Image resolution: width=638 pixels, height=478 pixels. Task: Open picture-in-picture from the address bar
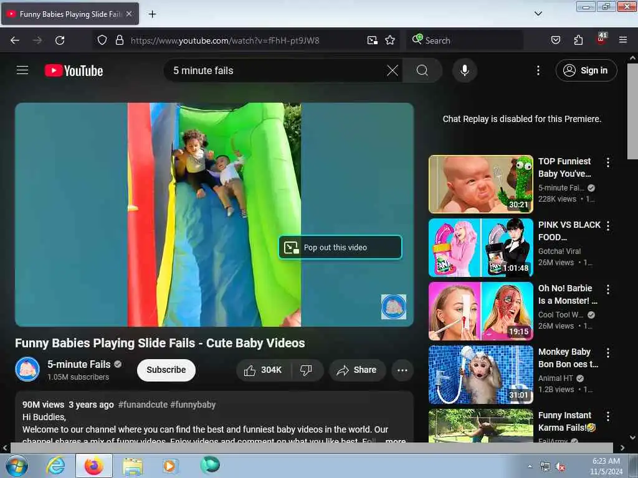(373, 40)
